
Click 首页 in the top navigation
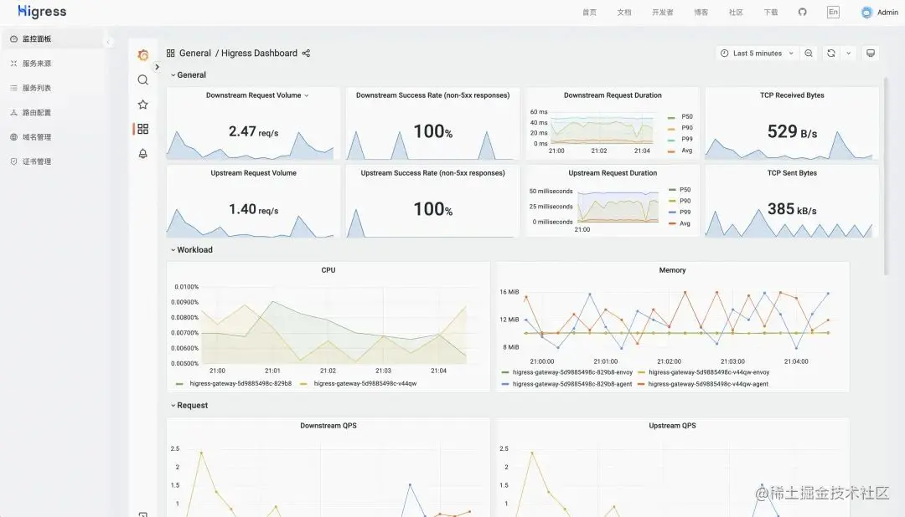point(589,12)
